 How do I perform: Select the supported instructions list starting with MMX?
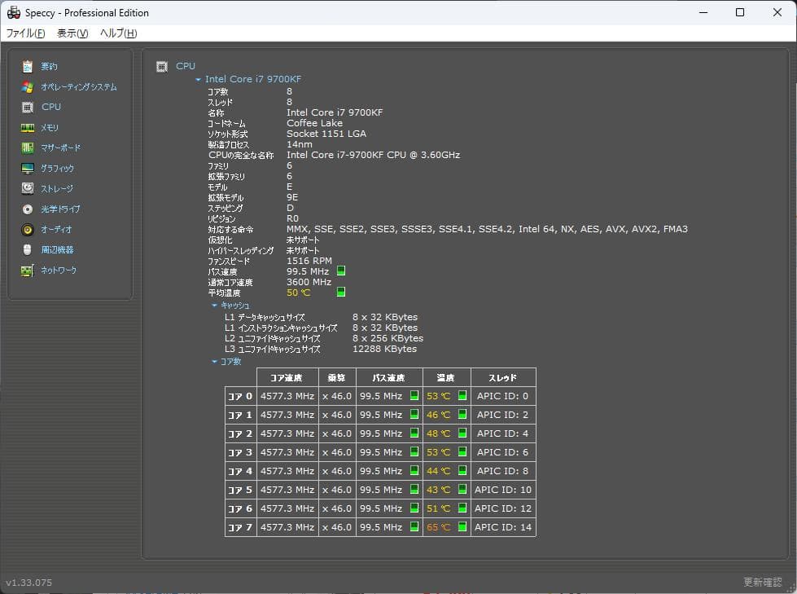[487, 229]
